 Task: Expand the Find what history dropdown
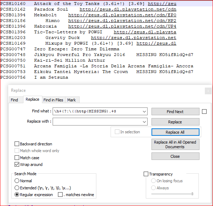coord(144,111)
